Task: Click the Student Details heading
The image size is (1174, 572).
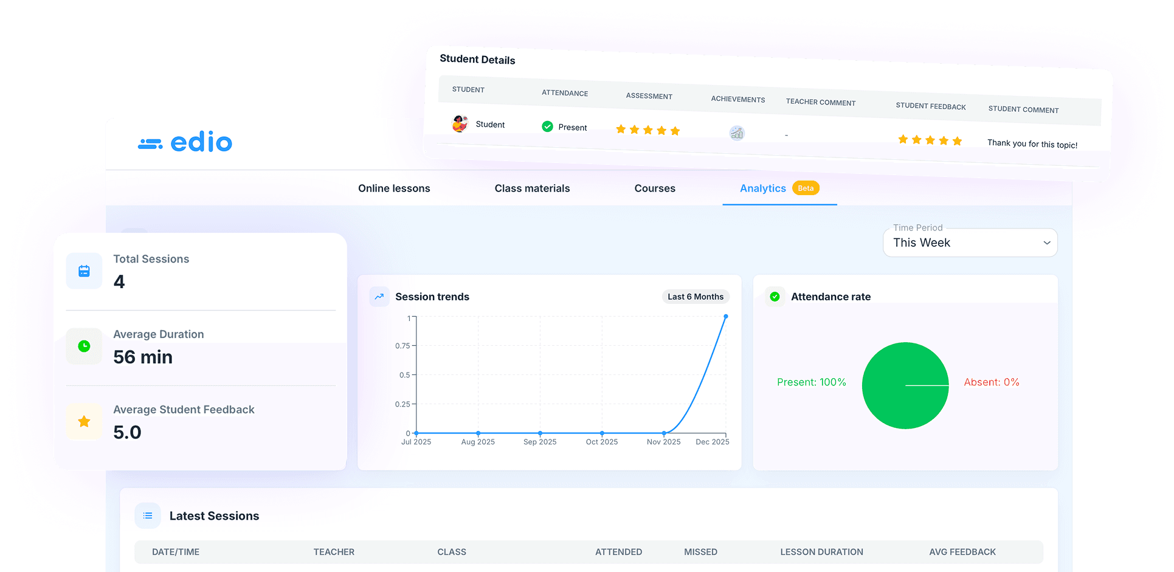Action: point(477,59)
